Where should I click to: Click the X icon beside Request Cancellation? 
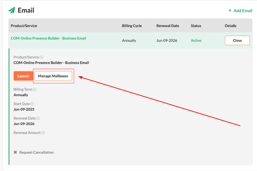coord(16,152)
